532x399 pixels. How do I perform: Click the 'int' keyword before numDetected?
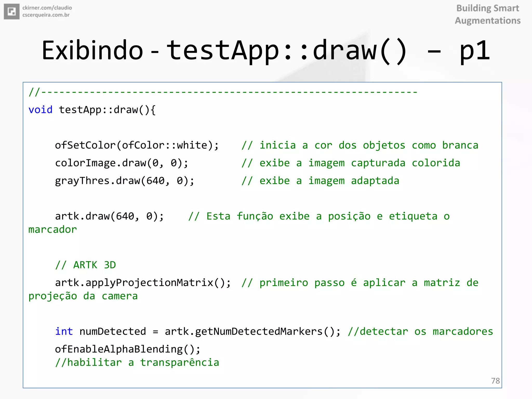64,331
